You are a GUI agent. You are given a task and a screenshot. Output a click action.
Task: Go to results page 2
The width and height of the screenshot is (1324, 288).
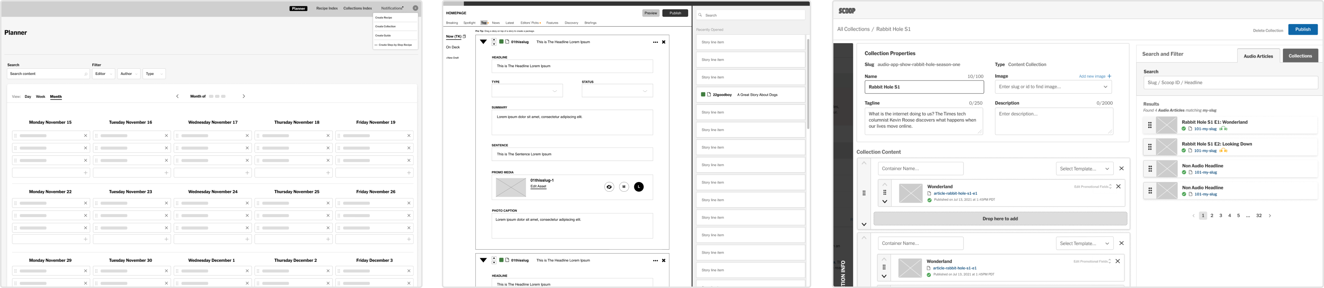coord(1212,216)
